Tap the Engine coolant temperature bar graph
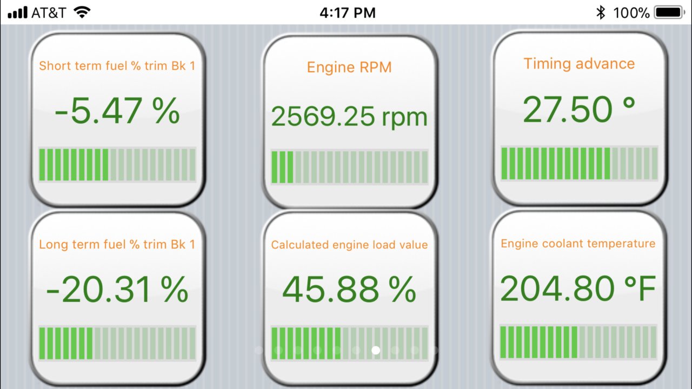This screenshot has height=389, width=692. [578, 342]
